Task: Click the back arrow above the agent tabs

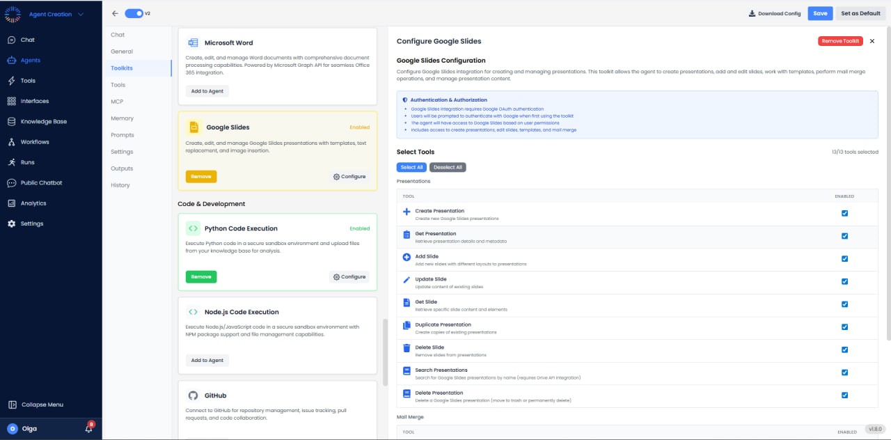Action: [x=115, y=13]
